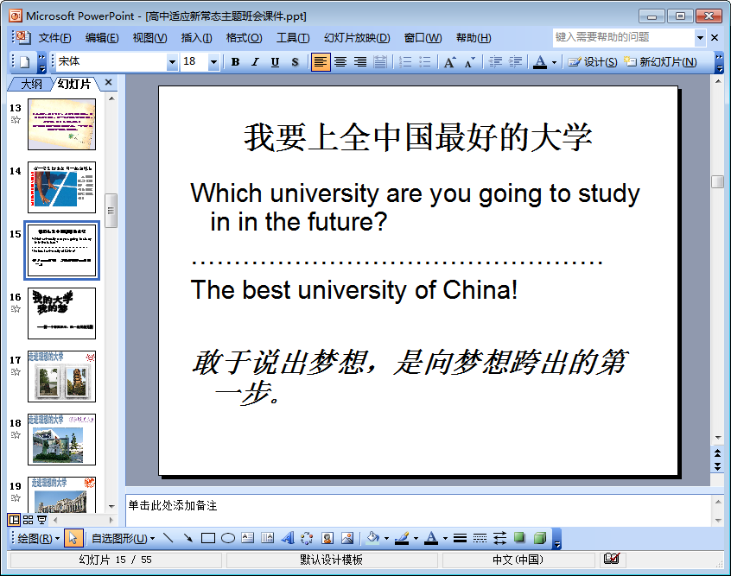Image resolution: width=731 pixels, height=576 pixels.
Task: Toggle bulleted list
Action: pos(425,62)
